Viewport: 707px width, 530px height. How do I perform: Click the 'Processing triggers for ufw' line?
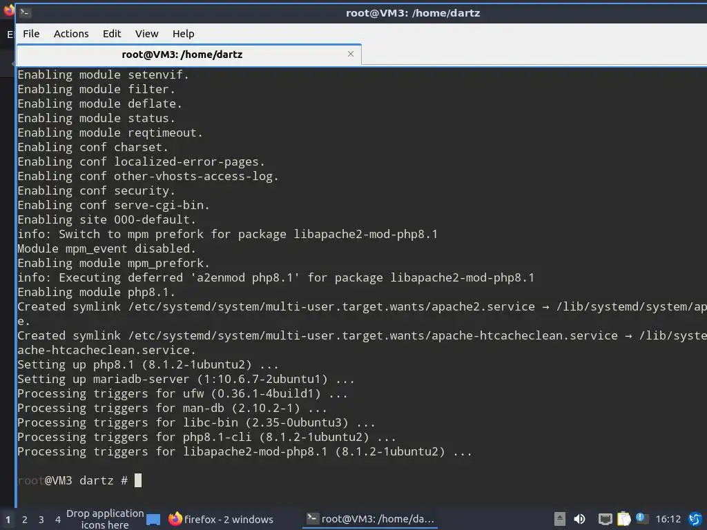[182, 393]
